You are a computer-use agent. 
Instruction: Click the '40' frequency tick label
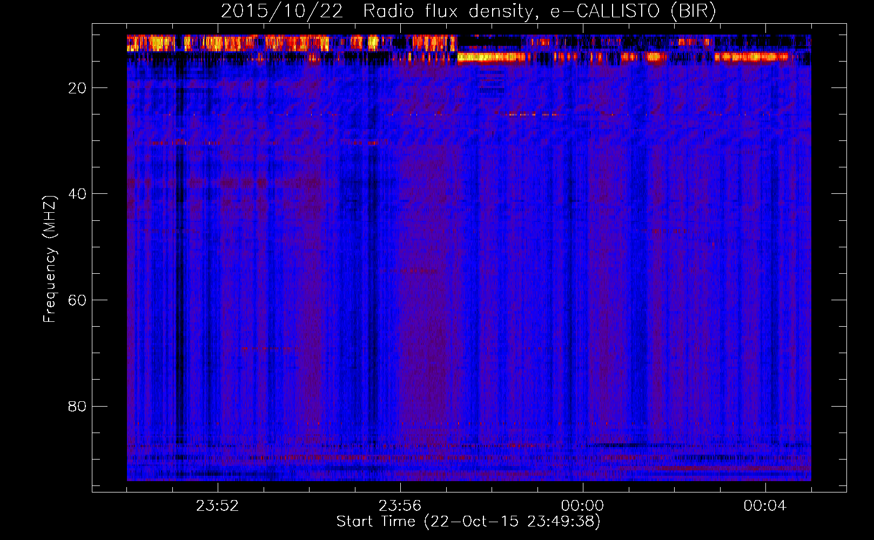(x=77, y=194)
